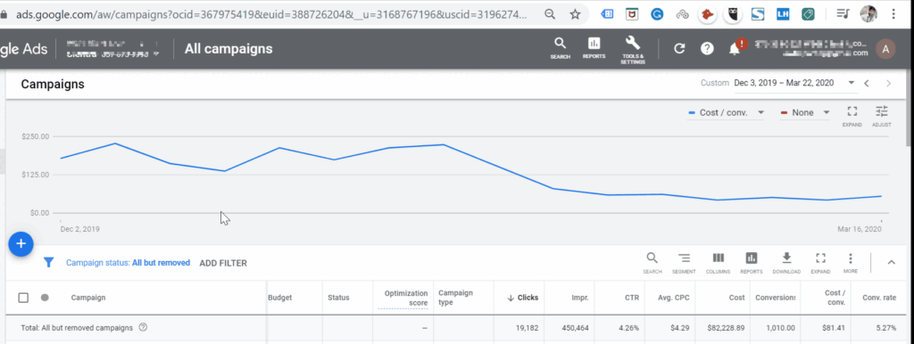This screenshot has width=914, height=344.
Task: Sort by Campaign type column
Action: (x=456, y=298)
